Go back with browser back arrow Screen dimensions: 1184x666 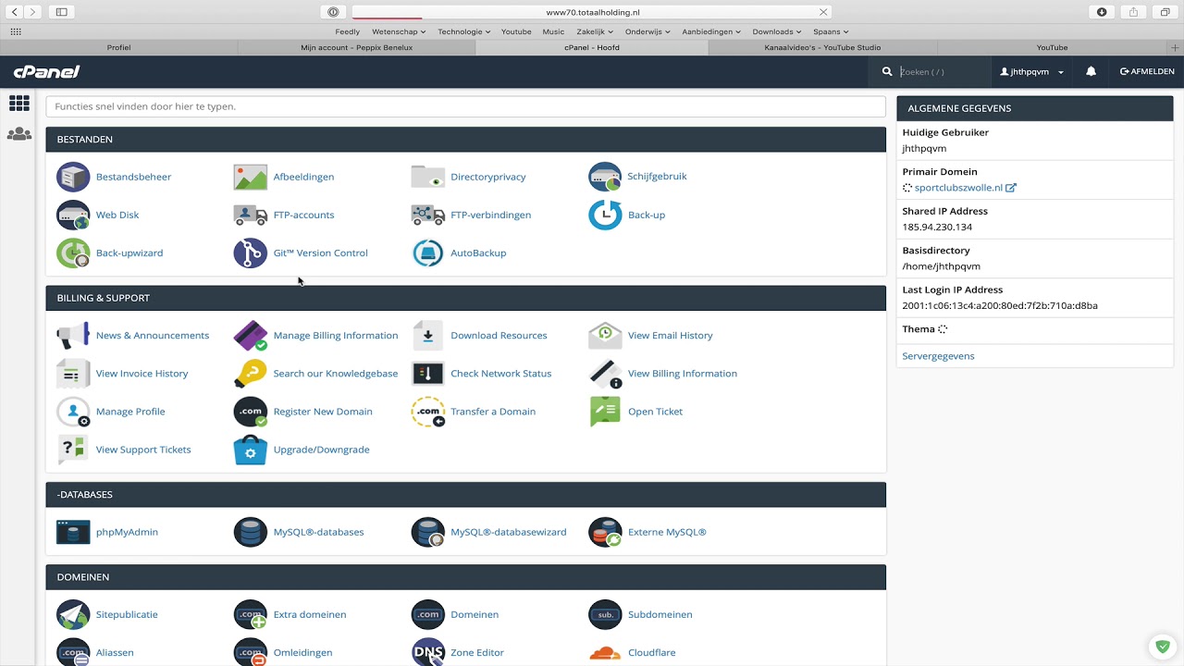15,12
